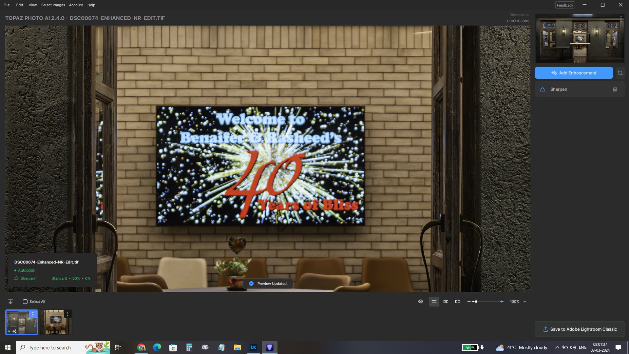Click the zoom out minus icon
Image resolution: width=629 pixels, height=354 pixels.
(469, 302)
